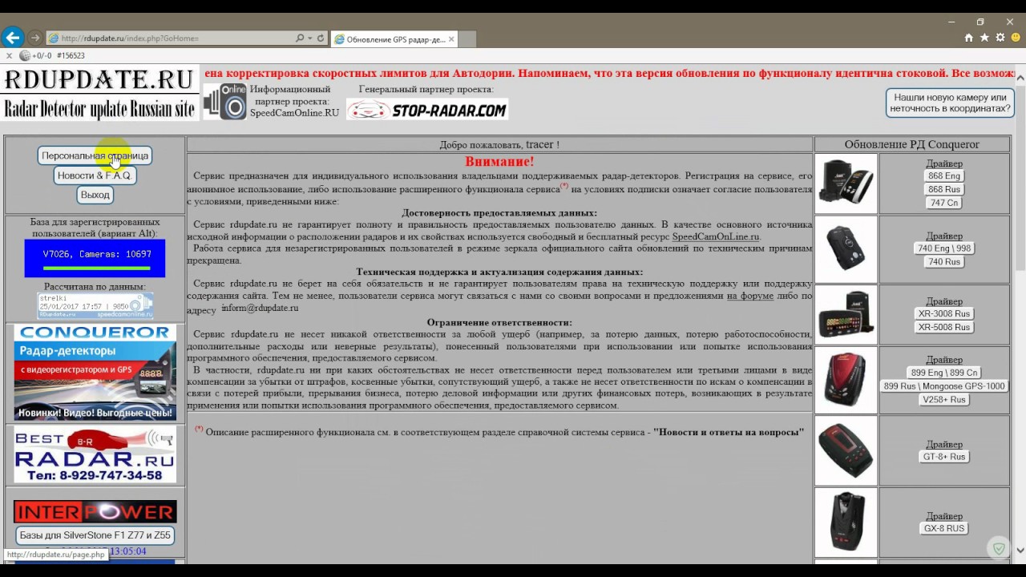Image resolution: width=1026 pixels, height=577 pixels.
Task: Open the CONQUEROR radar-detector banner
Action: 95,372
